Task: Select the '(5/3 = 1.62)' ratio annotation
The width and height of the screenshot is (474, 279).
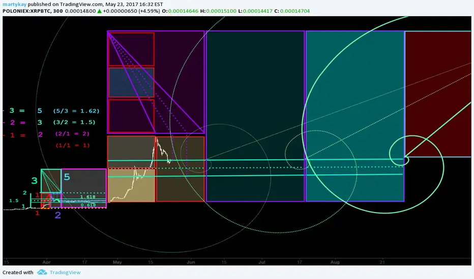Action: pos(76,111)
